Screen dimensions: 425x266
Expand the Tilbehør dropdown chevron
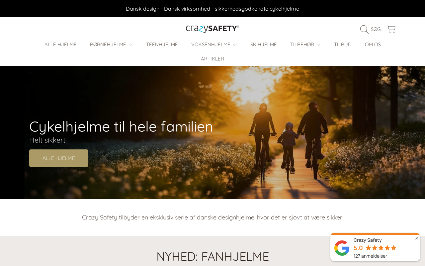coord(318,45)
